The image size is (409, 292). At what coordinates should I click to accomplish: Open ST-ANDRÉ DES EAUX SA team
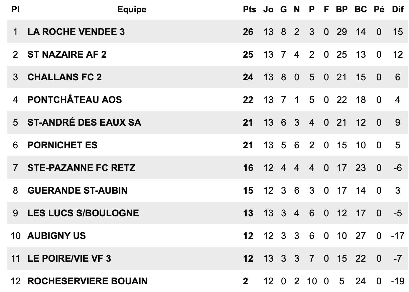pos(84,122)
